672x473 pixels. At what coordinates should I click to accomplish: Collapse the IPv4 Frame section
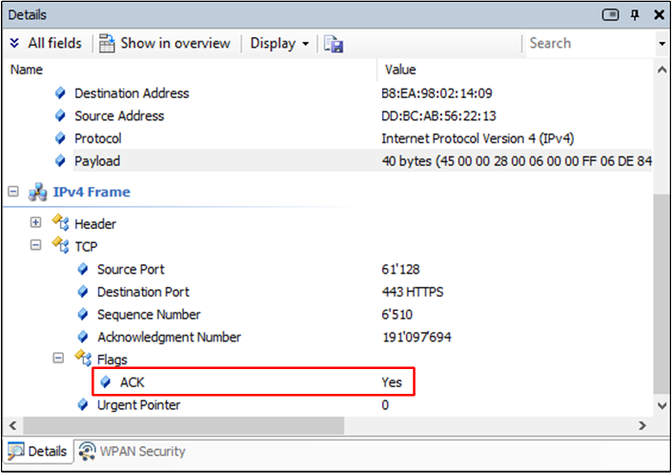[x=13, y=192]
